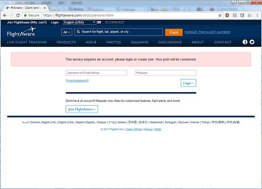
Task: Switch language to Deutsch
Action: point(35,122)
